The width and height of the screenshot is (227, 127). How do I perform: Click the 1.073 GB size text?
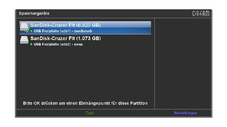(89, 38)
